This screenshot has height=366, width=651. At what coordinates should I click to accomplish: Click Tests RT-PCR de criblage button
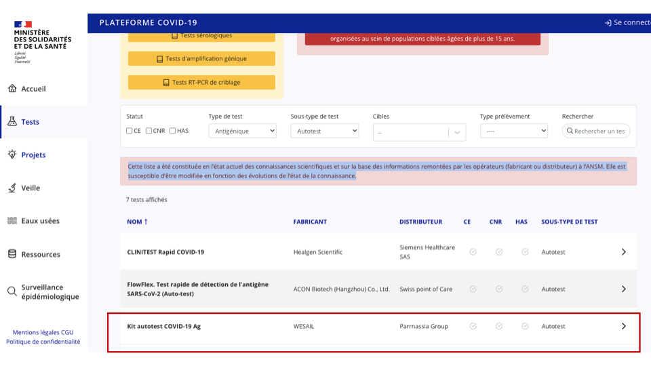point(201,82)
